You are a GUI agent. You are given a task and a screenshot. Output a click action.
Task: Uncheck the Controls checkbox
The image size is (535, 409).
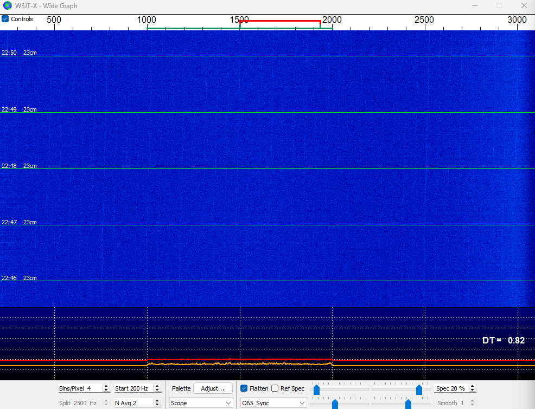click(5, 19)
